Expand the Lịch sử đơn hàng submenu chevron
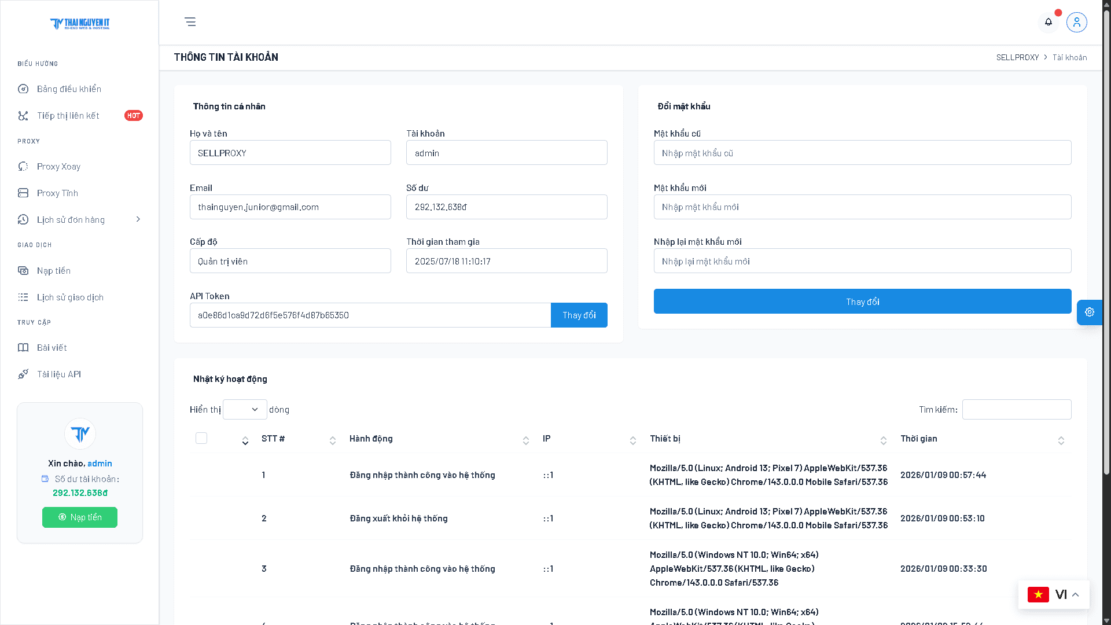1111x625 pixels. tap(138, 219)
